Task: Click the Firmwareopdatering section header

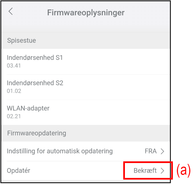Action: 37,133
